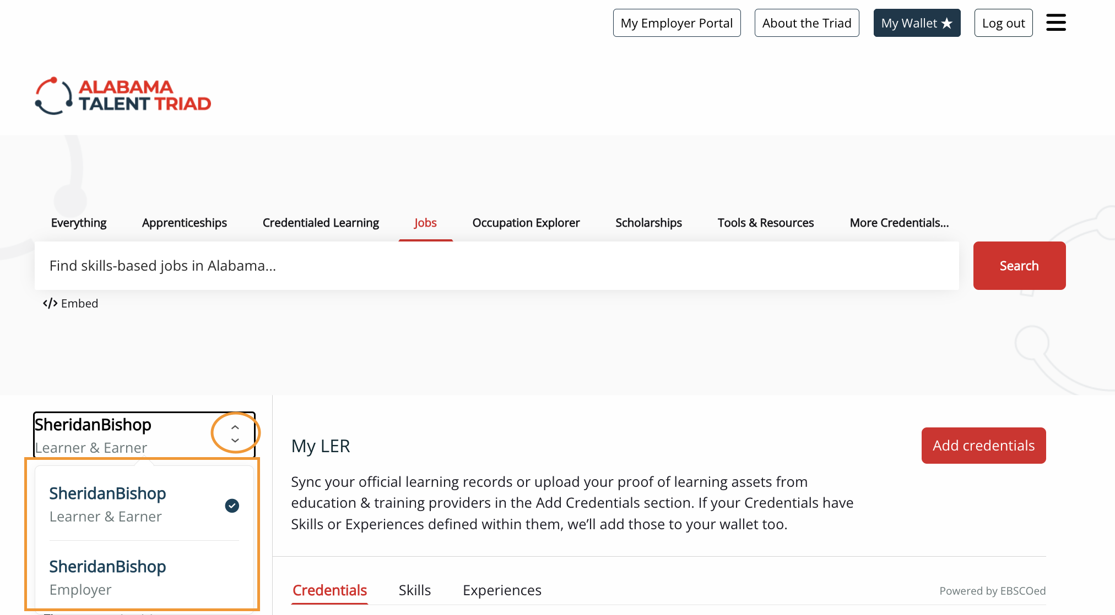The image size is (1115, 615).
Task: Click the Embed code icon
Action: click(50, 304)
